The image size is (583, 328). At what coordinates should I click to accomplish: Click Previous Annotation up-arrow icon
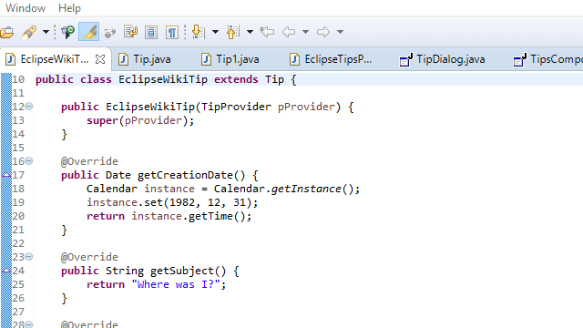click(233, 32)
